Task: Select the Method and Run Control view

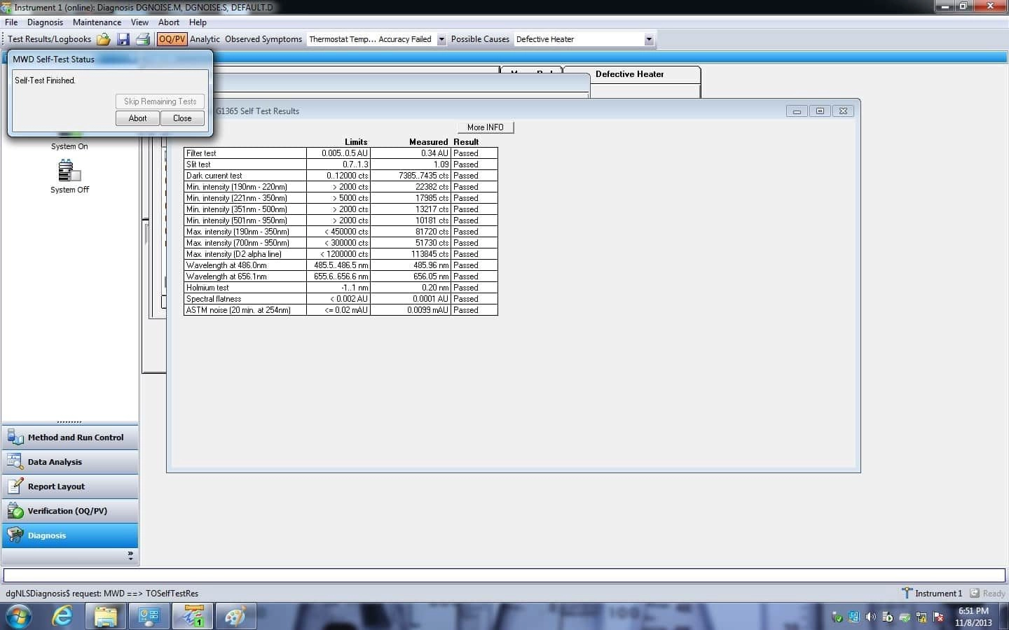Action: click(x=70, y=437)
